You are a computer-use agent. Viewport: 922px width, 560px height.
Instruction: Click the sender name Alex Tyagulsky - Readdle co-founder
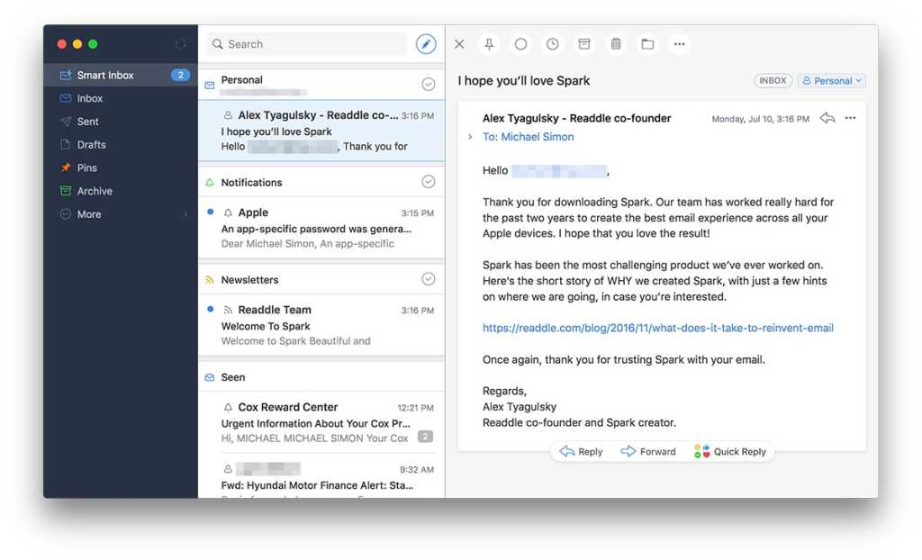click(577, 118)
